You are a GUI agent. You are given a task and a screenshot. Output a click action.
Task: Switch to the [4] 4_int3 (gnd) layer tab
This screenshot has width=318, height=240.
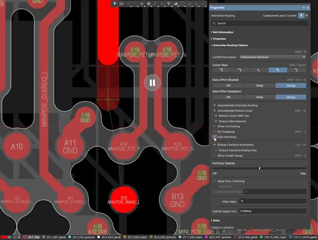point(109,237)
